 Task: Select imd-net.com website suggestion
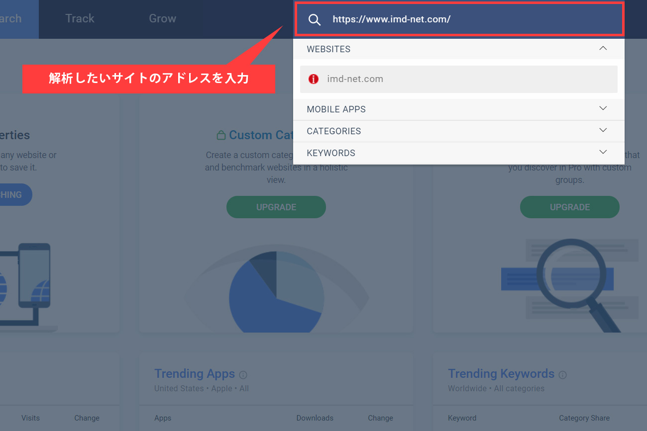[459, 79]
